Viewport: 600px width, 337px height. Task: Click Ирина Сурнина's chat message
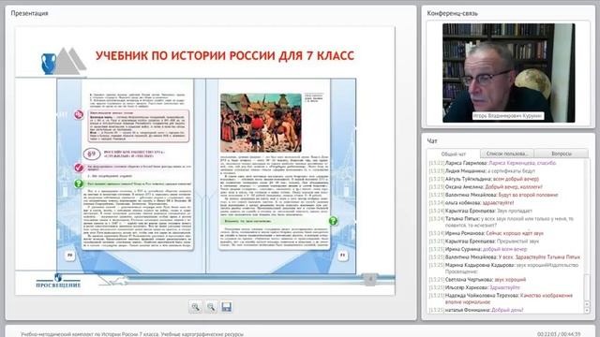478,249
